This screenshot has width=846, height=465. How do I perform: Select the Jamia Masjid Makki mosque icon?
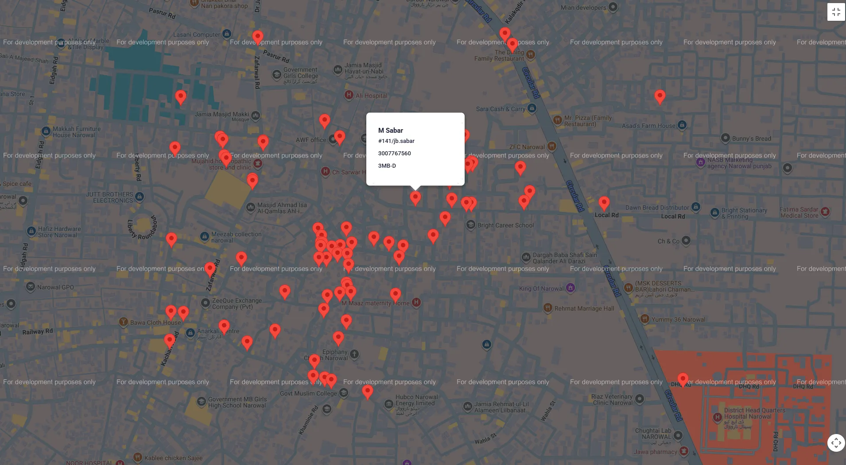[x=256, y=116]
